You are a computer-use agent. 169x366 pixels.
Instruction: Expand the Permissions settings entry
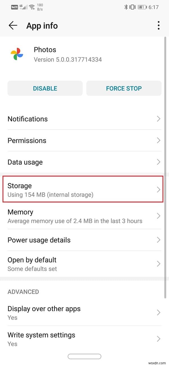point(84,140)
